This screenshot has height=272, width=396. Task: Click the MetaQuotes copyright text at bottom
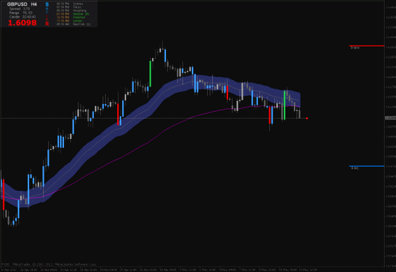49,264
